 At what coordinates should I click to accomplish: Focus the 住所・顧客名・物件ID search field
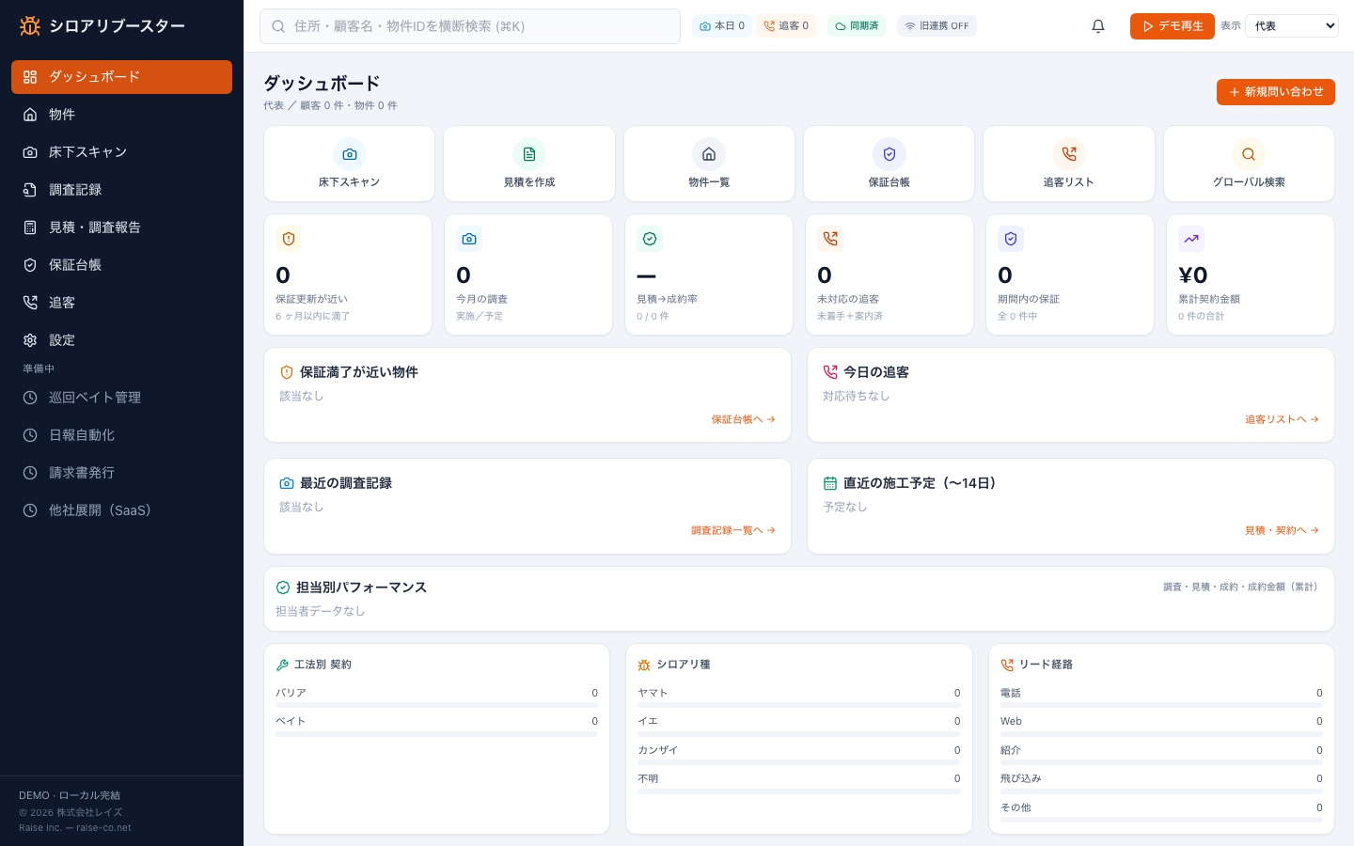[x=470, y=26]
